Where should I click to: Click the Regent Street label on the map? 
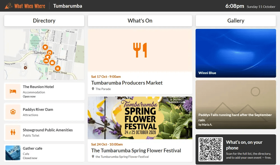(x=60, y=72)
